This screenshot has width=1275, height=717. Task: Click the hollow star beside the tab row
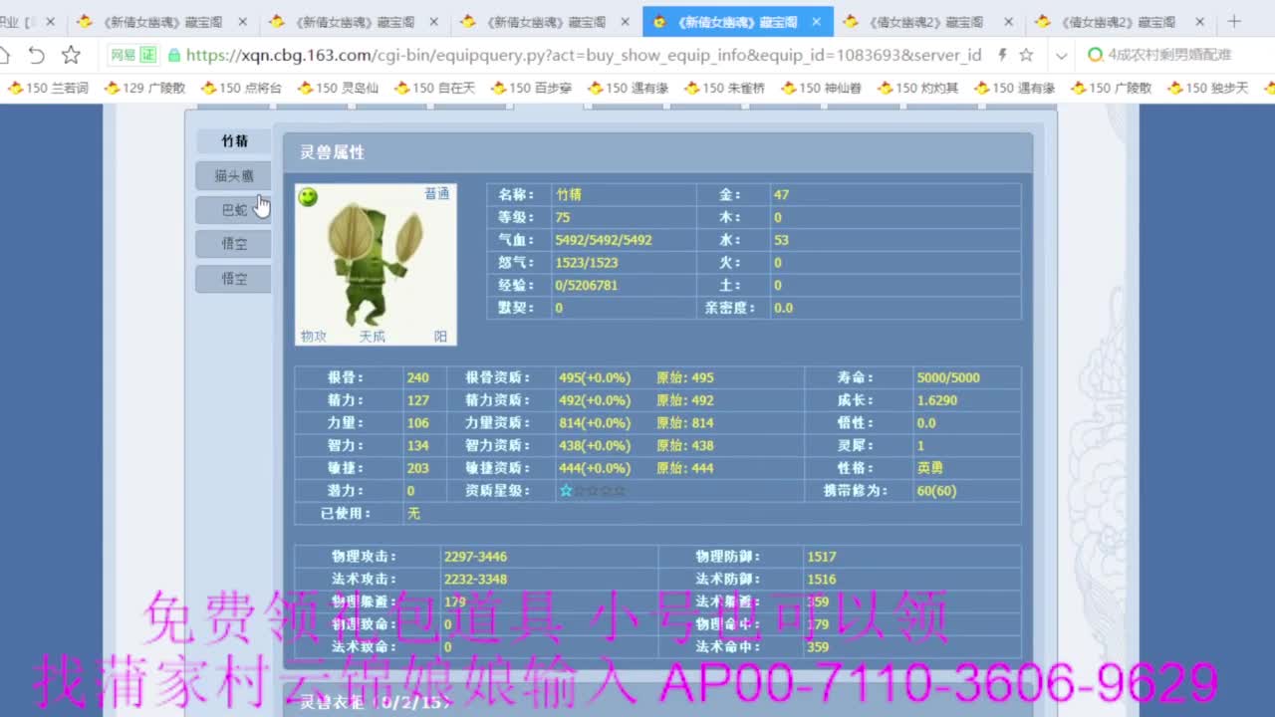pos(70,57)
